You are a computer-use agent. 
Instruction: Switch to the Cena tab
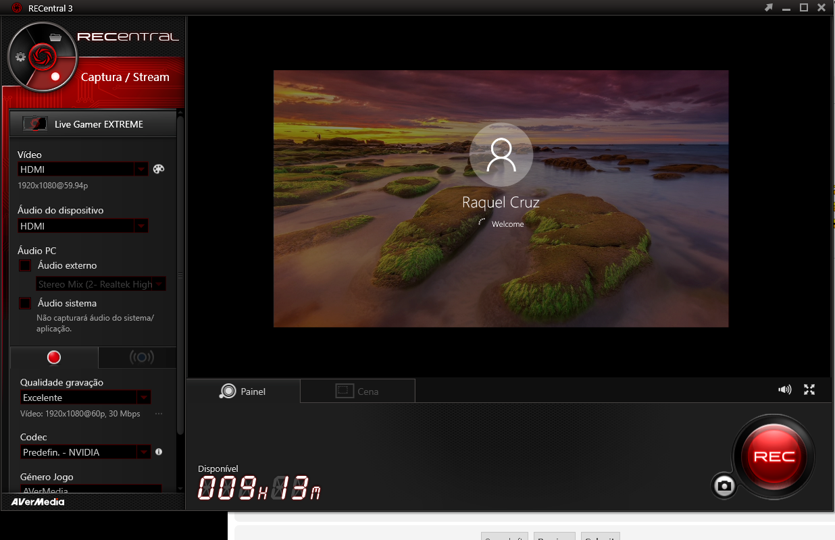tap(357, 391)
